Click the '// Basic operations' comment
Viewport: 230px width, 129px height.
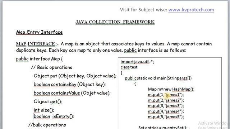[x=52, y=67]
